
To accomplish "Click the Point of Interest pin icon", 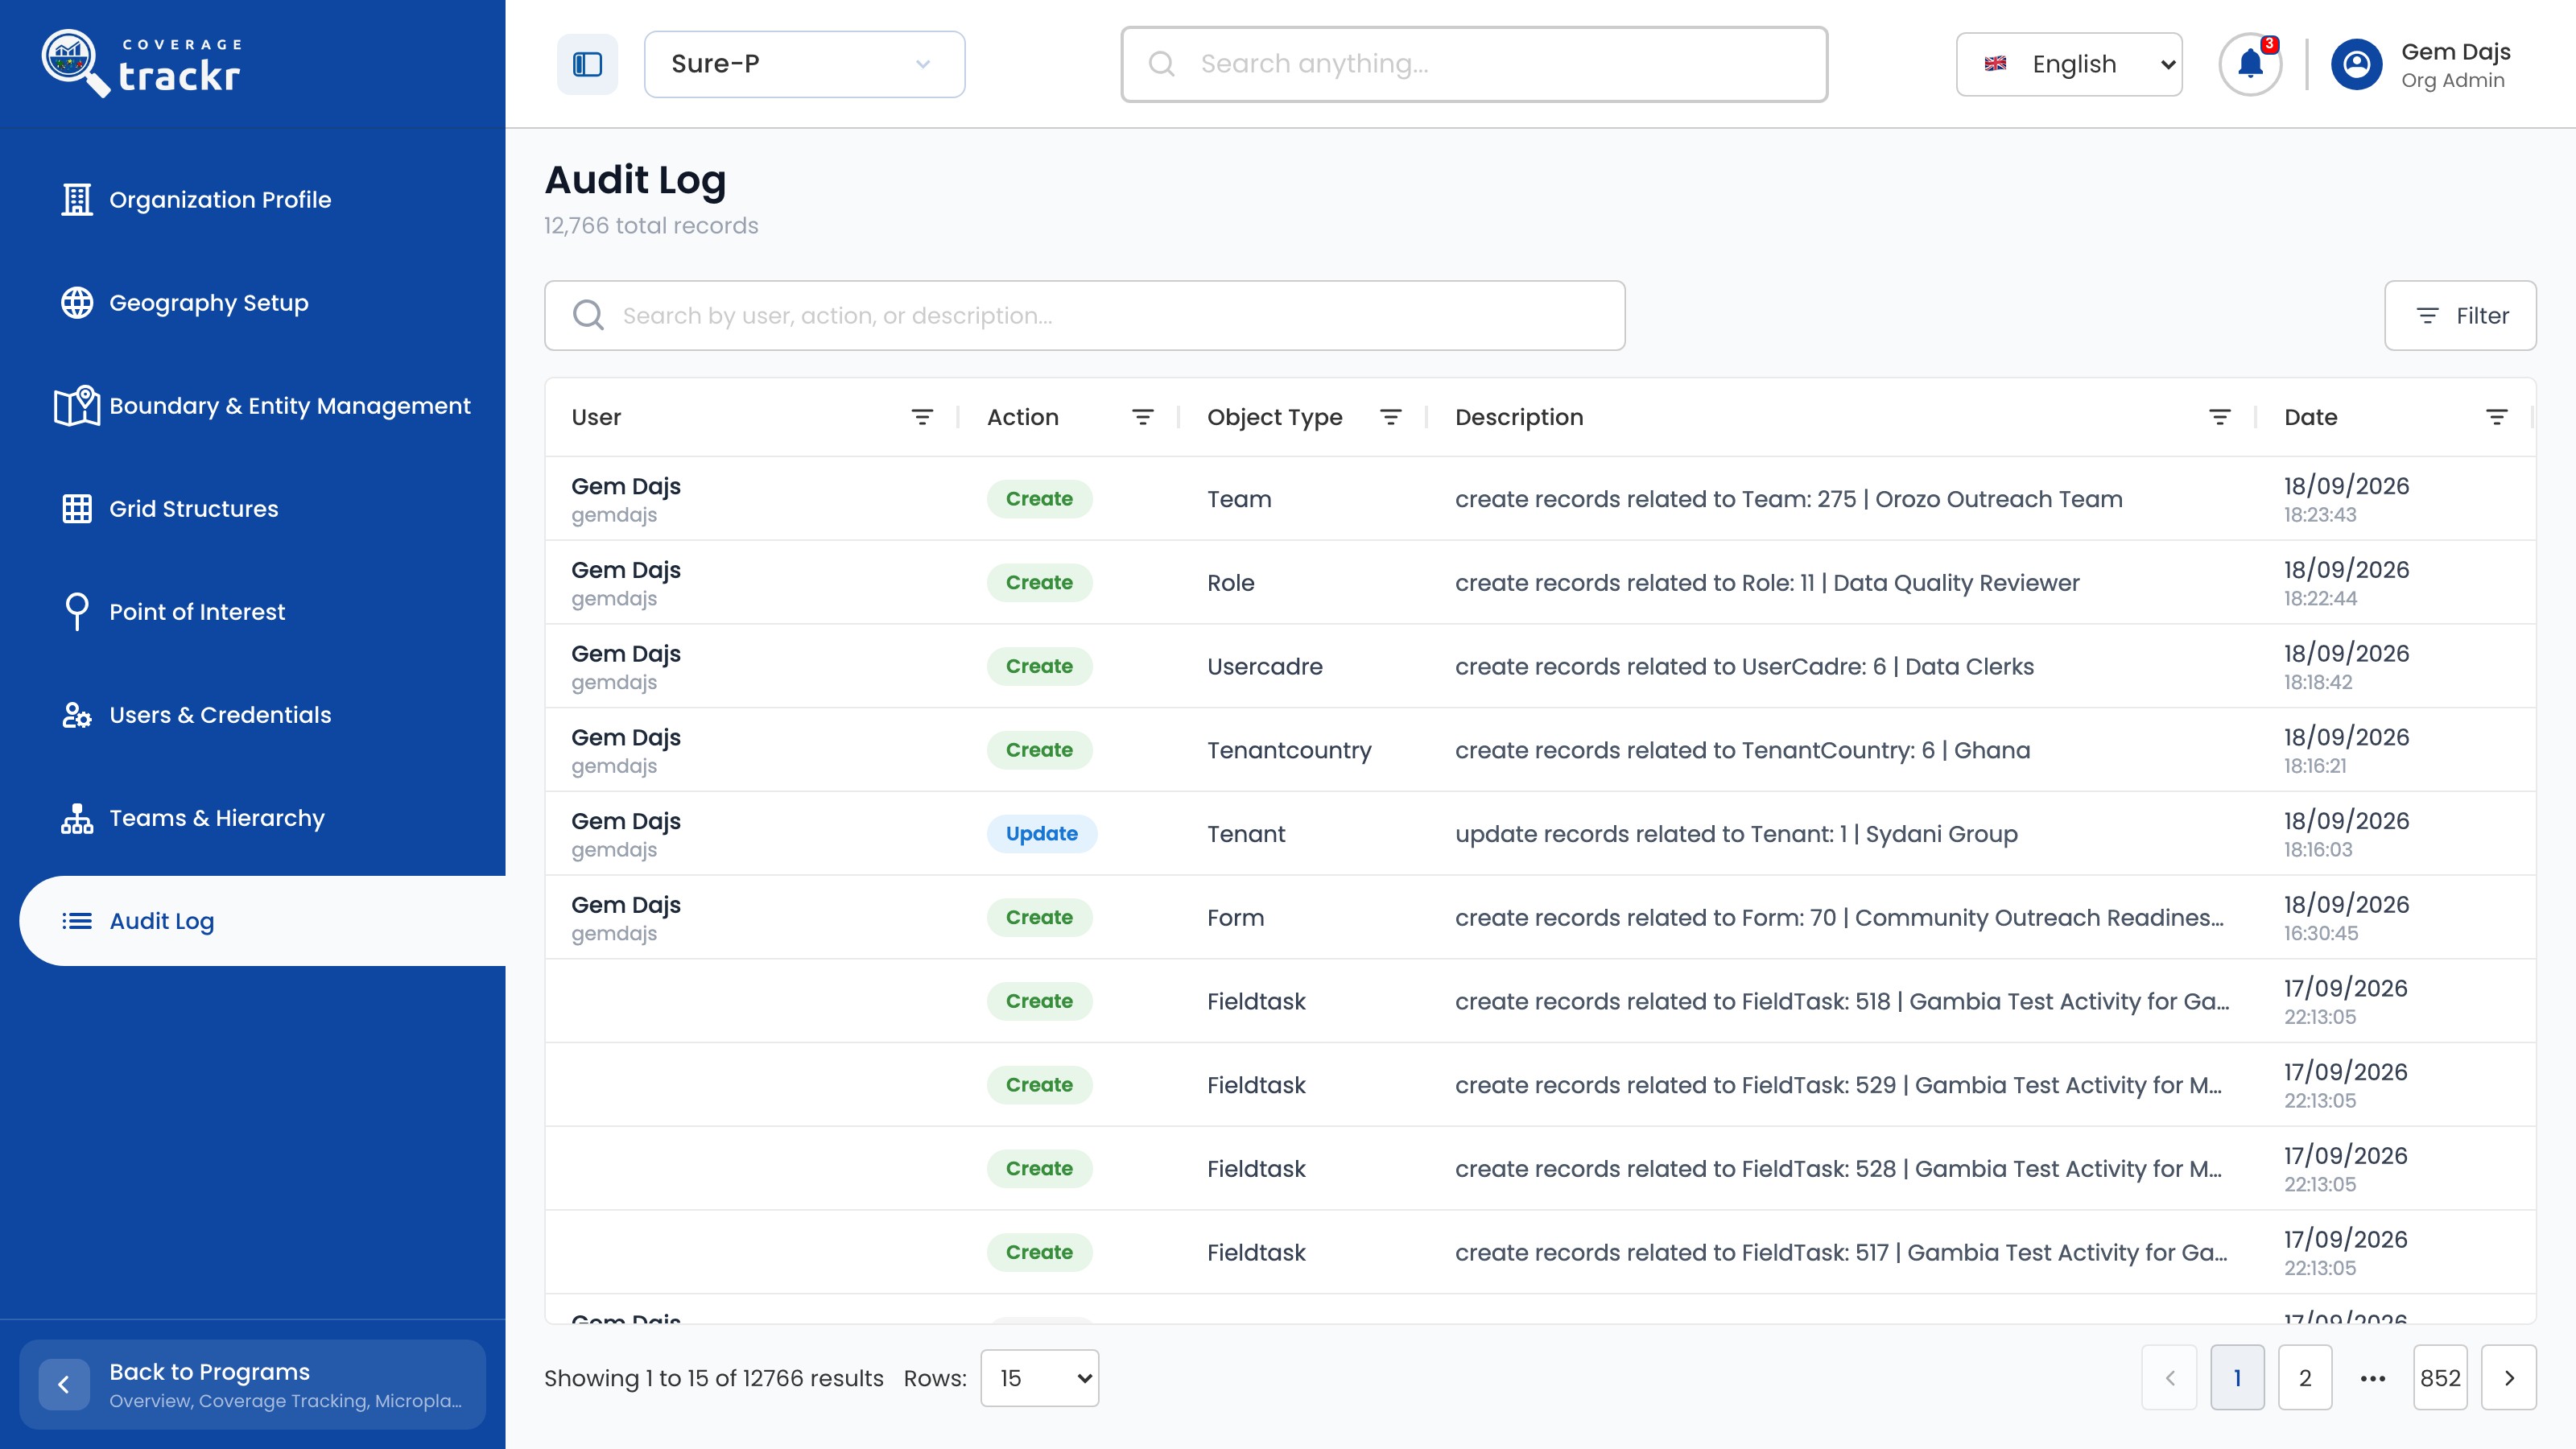I will [x=77, y=611].
